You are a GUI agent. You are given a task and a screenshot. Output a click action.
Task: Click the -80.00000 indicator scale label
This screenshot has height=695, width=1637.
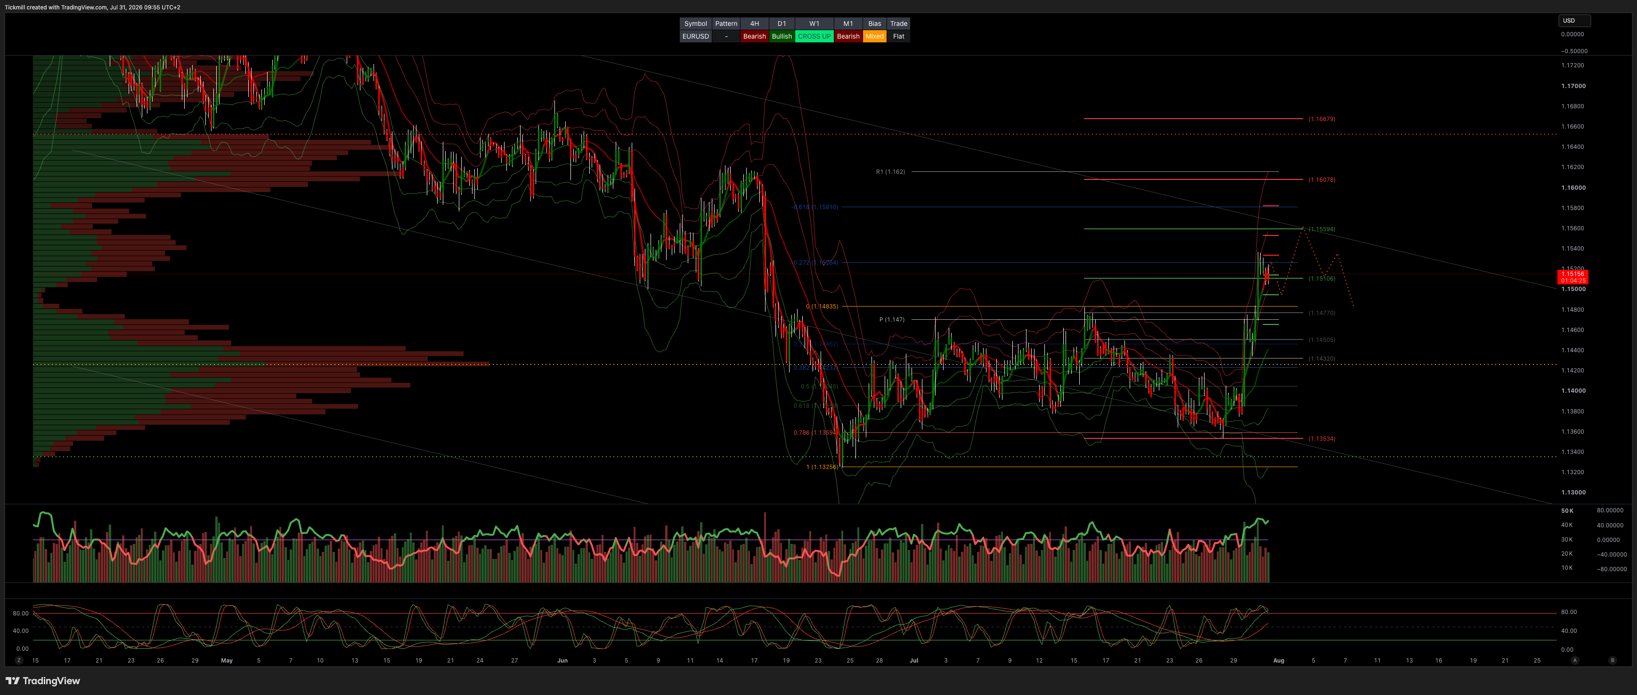point(1612,569)
